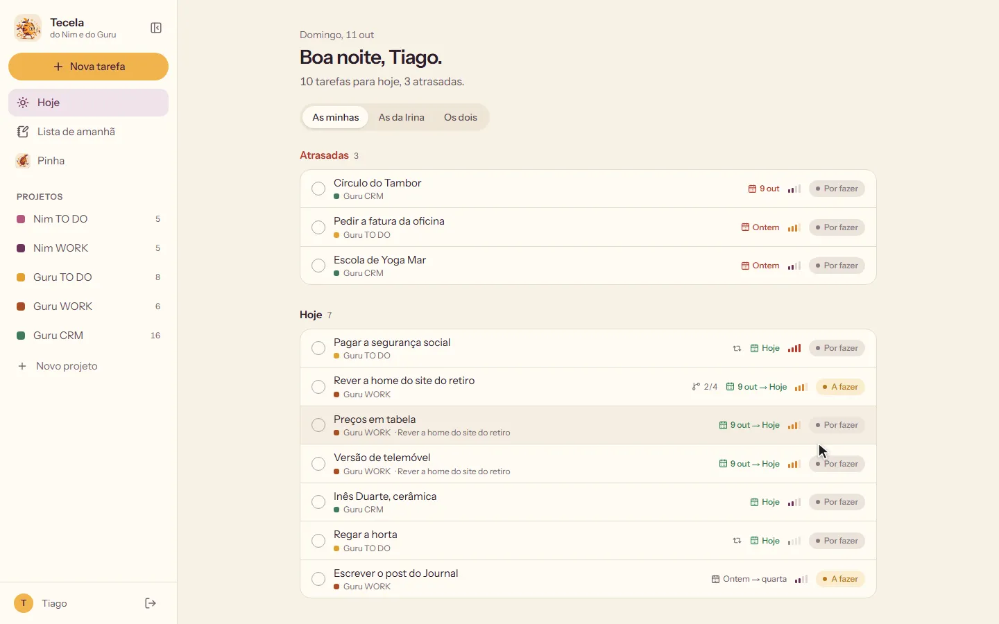The image size is (999, 624).
Task: Mark Círculo do Tambor as complete
Action: 318,189
